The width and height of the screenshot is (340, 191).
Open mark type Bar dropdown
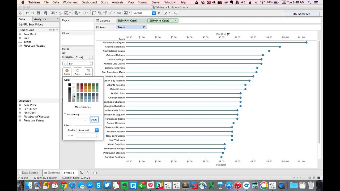tap(78, 64)
